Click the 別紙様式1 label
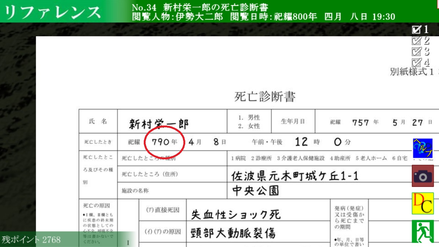 411,72
